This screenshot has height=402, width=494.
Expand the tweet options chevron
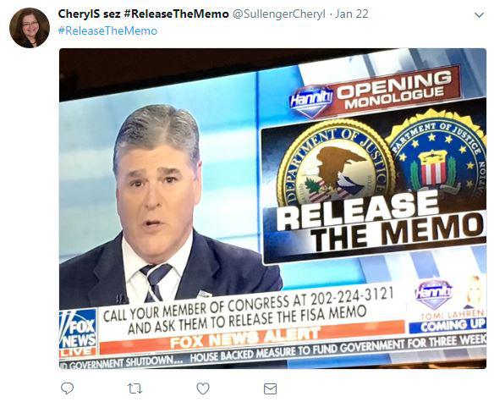click(x=479, y=15)
